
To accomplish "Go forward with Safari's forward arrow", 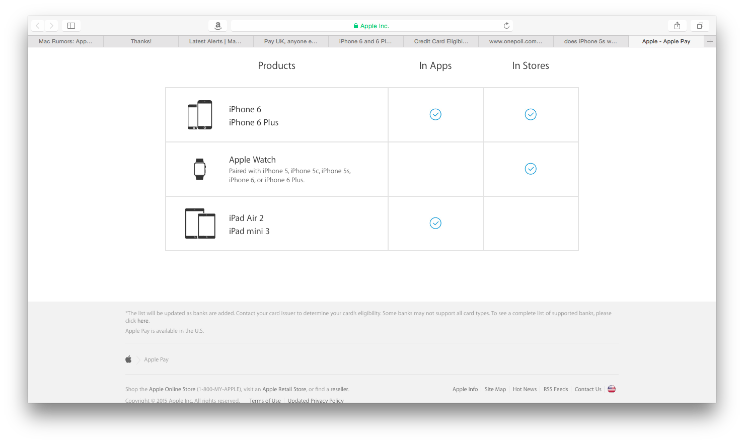I will point(51,26).
